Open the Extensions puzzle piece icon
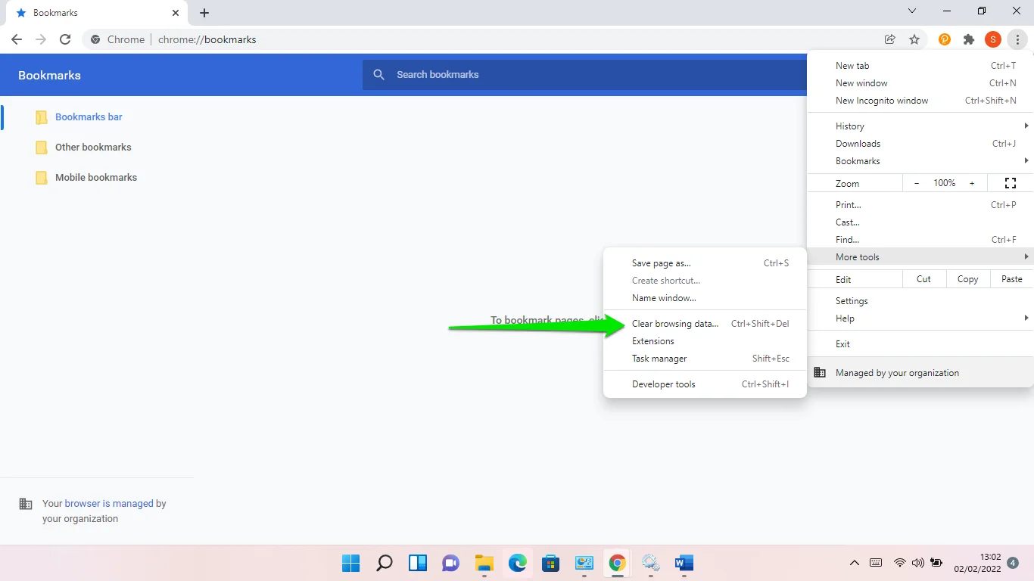This screenshot has width=1034, height=581. click(969, 39)
